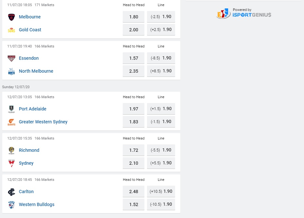Select Port Adelaide head to head 1.97

(133, 109)
